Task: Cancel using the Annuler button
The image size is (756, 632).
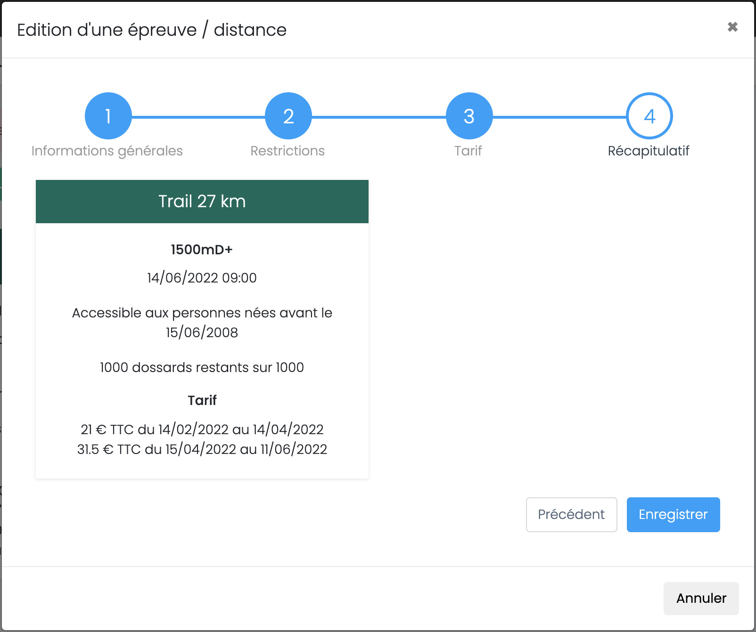Action: (701, 599)
